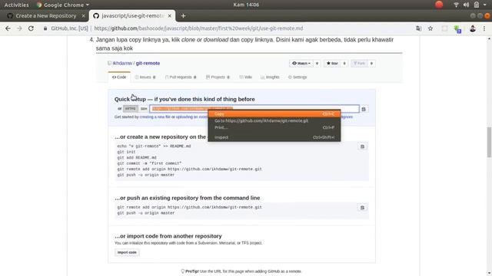
Task: Click the lock icon beside GitHub, Inc.
Action: pyautogui.click(x=45, y=28)
